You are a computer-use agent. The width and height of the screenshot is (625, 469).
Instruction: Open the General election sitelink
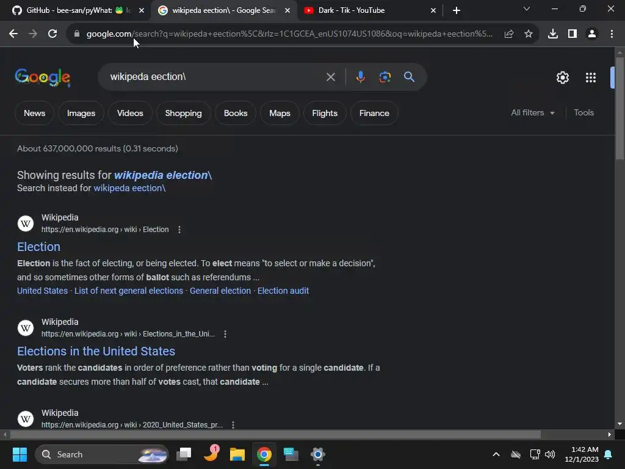tap(220, 291)
